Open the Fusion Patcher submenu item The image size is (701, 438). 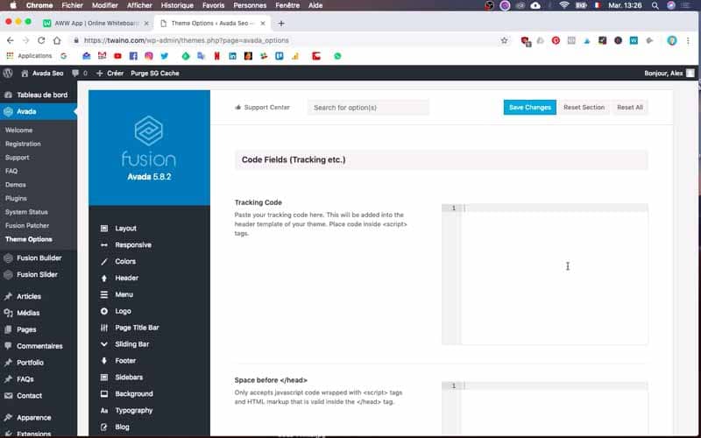click(x=27, y=226)
